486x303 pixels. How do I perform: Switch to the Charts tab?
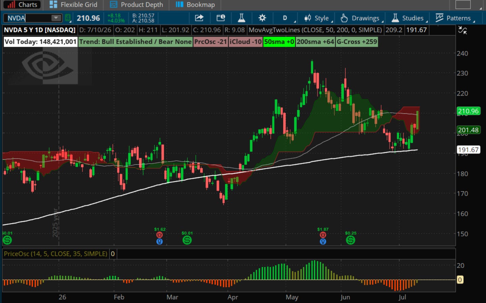pyautogui.click(x=22, y=5)
